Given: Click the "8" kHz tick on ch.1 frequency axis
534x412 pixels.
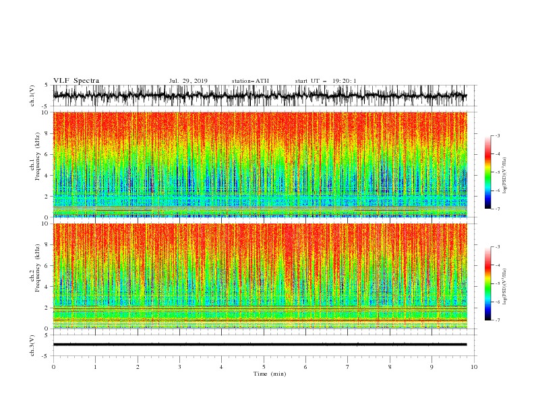Looking at the screenshot, I should (x=48, y=133).
